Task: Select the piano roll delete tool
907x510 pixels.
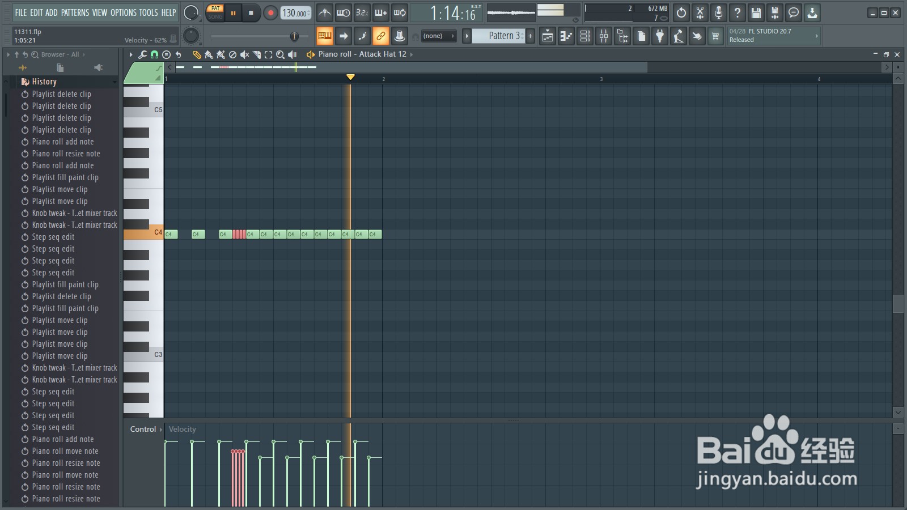Action: click(232, 54)
